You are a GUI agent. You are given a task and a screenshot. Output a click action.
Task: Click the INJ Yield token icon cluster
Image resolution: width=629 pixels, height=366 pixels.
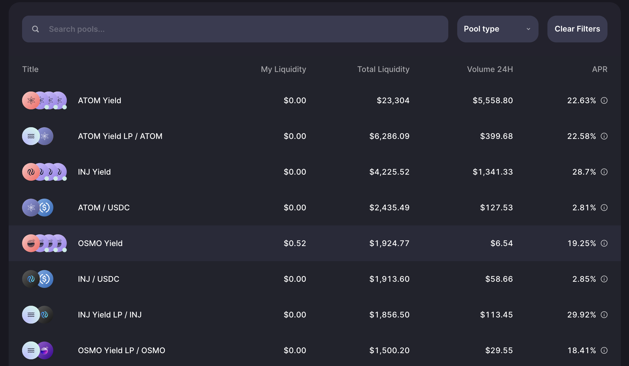click(x=44, y=172)
